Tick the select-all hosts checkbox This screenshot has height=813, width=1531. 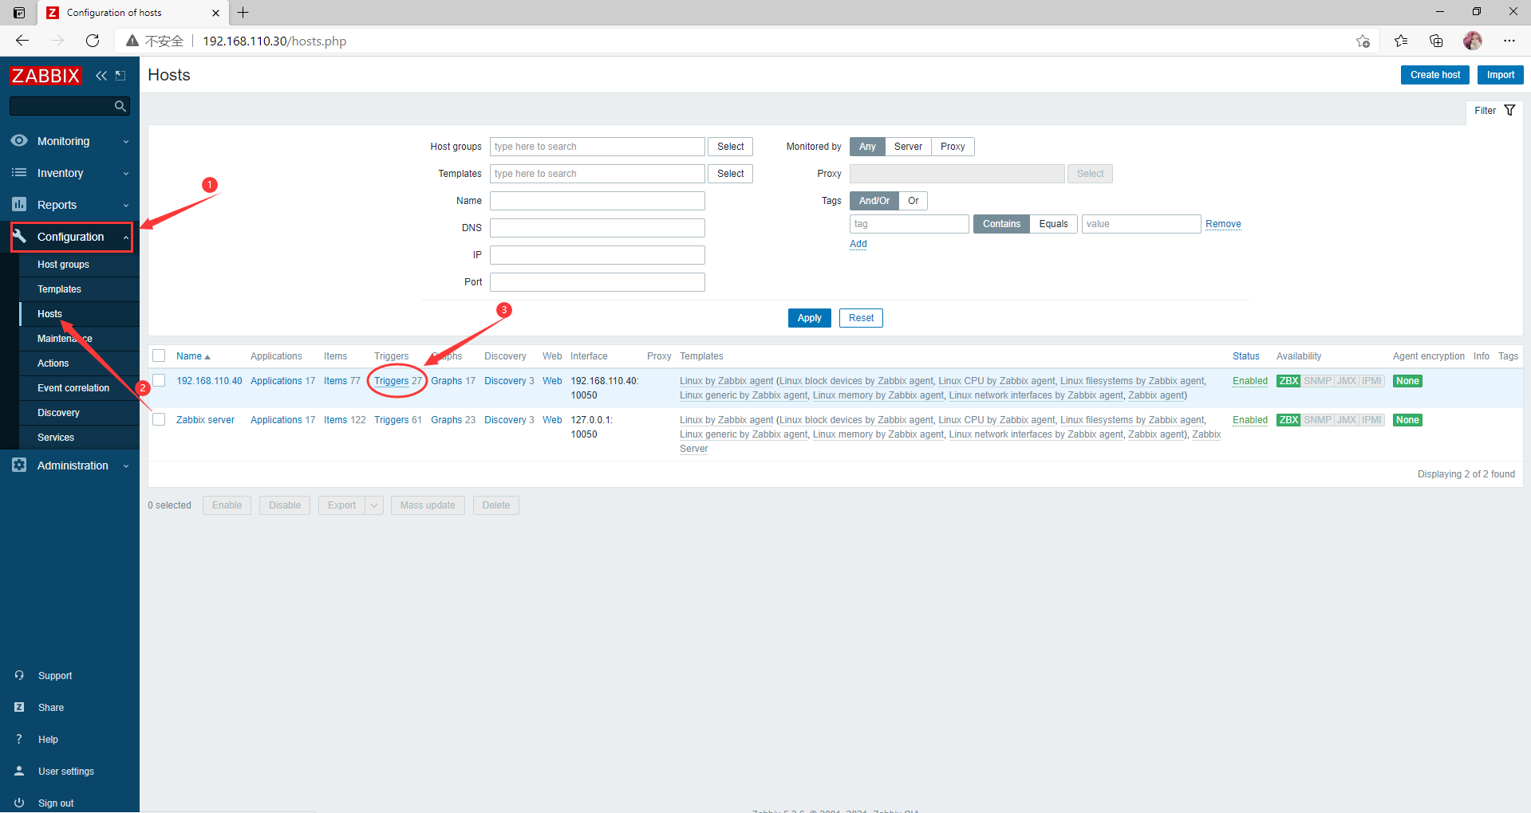(x=159, y=355)
